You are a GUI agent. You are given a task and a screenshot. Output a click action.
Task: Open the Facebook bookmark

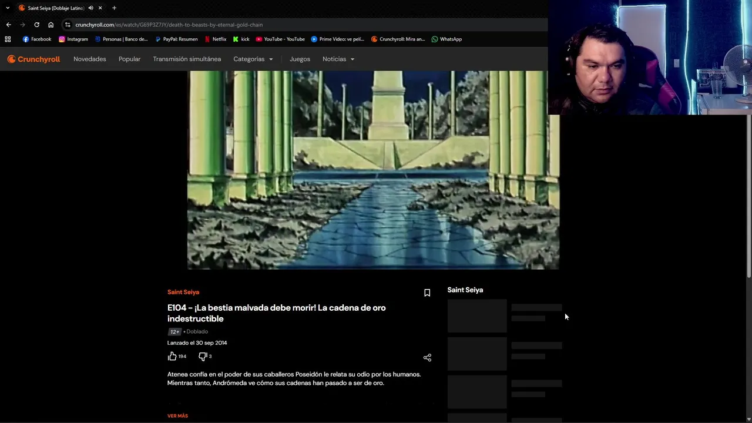(x=37, y=39)
